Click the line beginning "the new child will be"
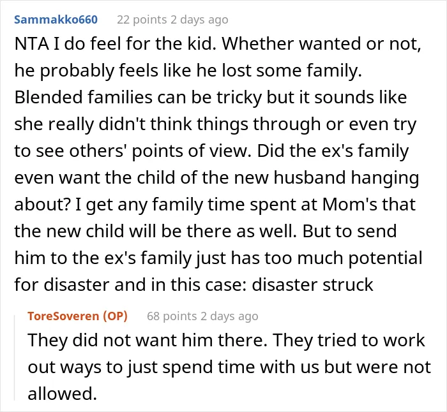 click(x=206, y=232)
